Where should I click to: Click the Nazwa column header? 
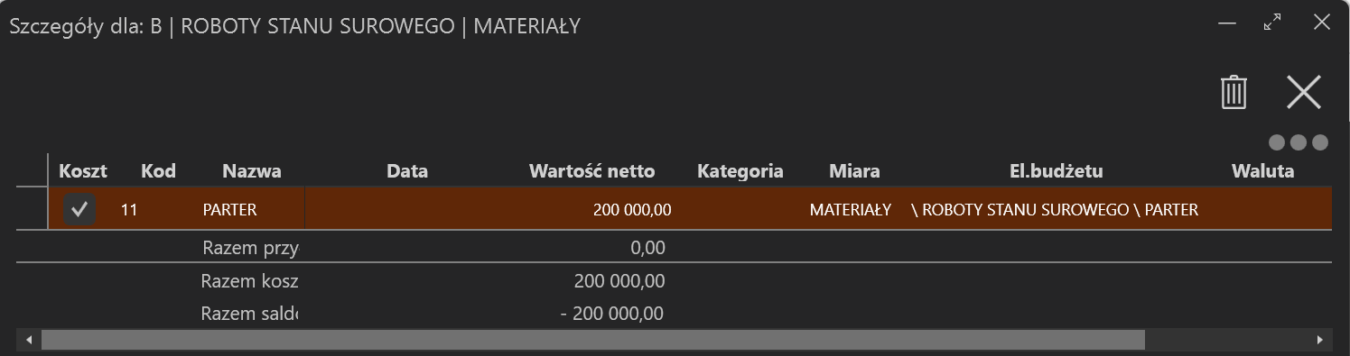pos(252,170)
